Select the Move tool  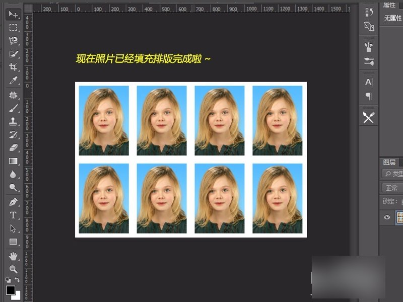[x=12, y=15]
